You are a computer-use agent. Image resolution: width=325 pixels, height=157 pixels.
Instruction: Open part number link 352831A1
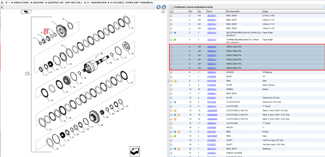212,106
